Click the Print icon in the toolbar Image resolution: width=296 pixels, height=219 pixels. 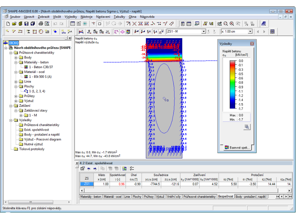pyautogui.click(x=41, y=24)
